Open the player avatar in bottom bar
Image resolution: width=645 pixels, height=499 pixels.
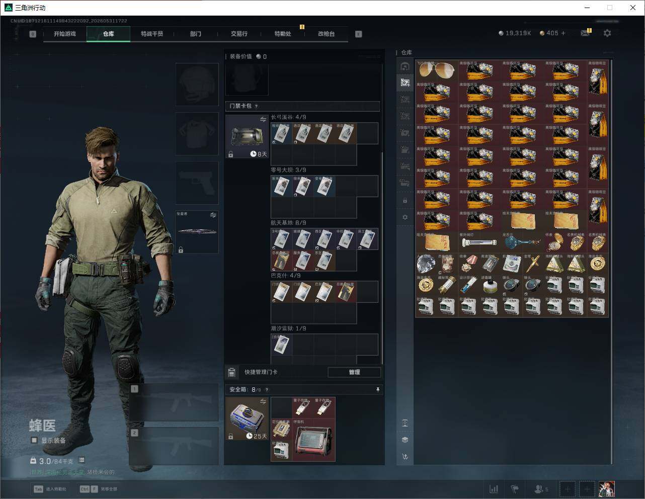pyautogui.click(x=607, y=489)
